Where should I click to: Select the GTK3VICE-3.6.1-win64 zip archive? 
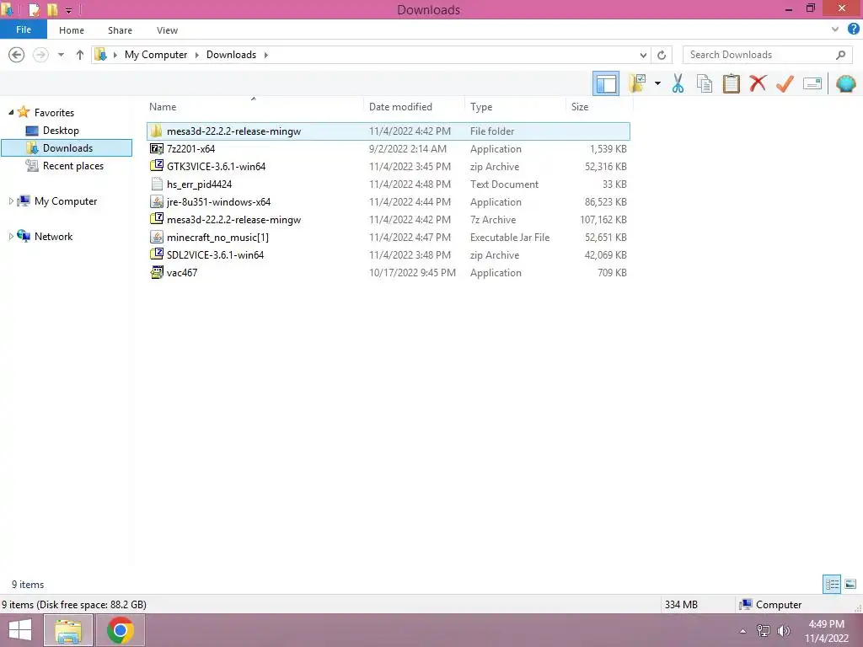389,166
